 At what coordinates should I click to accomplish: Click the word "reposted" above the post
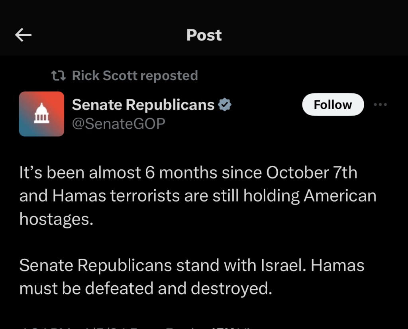[x=169, y=75]
